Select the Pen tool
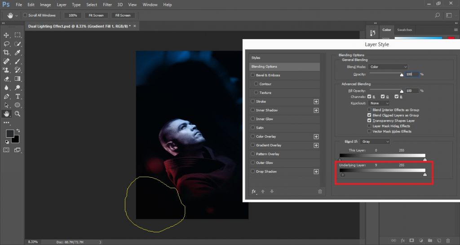This screenshot has width=460, height=245. pos(6,96)
